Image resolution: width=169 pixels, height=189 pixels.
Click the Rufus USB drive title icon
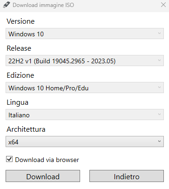7,5
